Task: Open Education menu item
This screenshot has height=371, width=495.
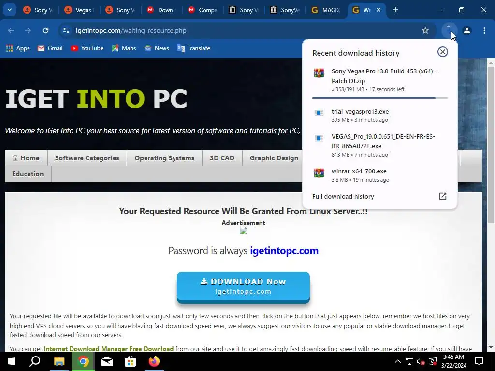Action: (x=28, y=174)
